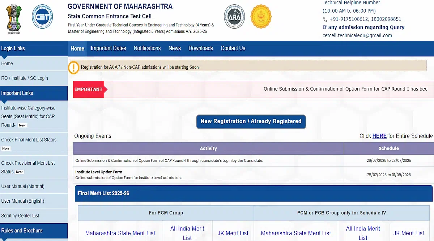Click helpline number +91-9175108612, 18002098851
Viewport: 434px width, 241px height.
pos(365,19)
